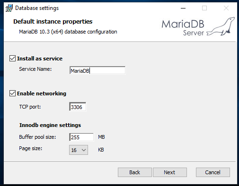Click the 'Install as service' label text
Viewport: 239px width, 186px height.
pyautogui.click(x=40, y=59)
